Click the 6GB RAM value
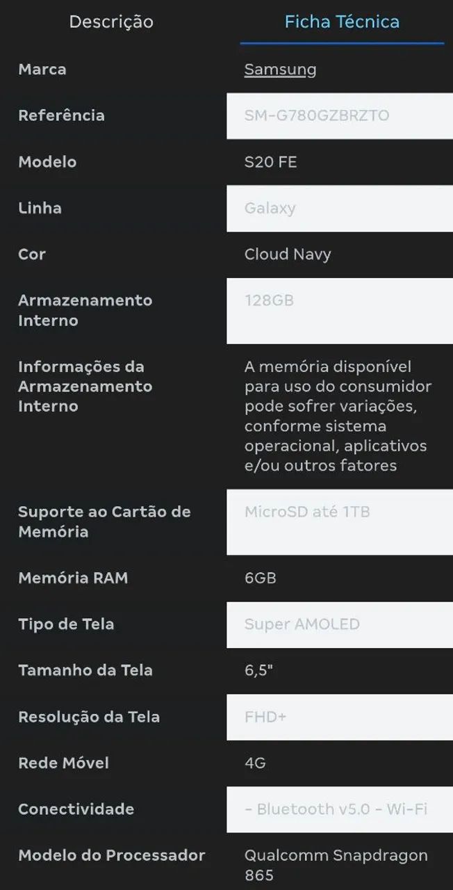Image resolution: width=453 pixels, height=890 pixels. pyautogui.click(x=261, y=578)
